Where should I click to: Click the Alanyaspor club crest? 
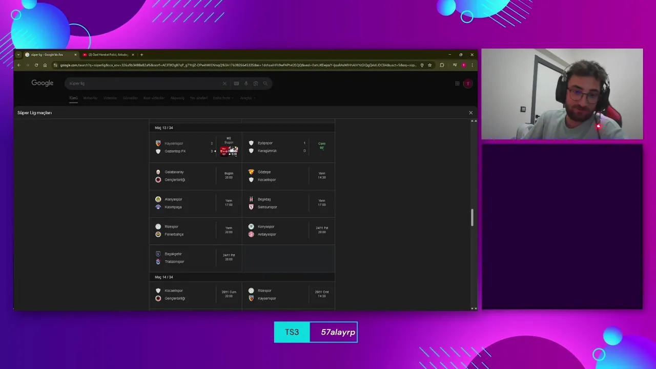(158, 199)
